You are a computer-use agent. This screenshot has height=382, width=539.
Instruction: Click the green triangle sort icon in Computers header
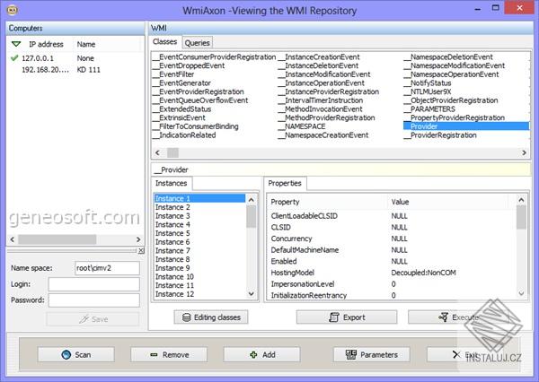pos(16,44)
